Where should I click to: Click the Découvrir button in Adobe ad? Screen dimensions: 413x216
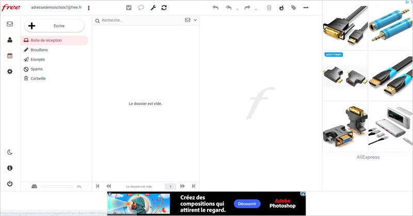(247, 204)
